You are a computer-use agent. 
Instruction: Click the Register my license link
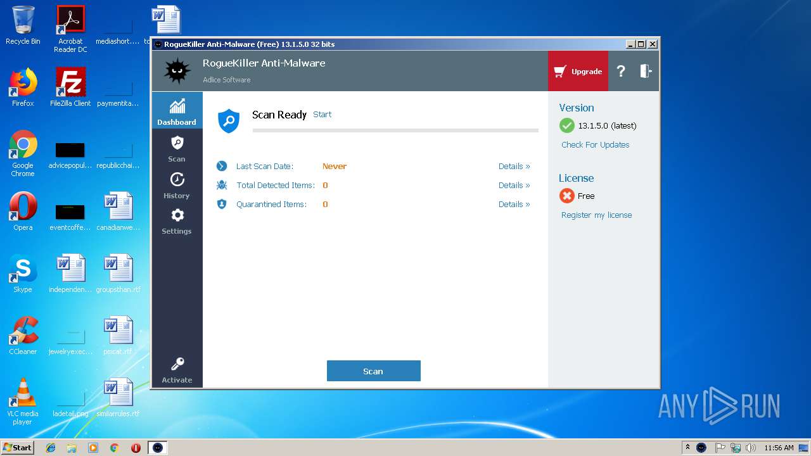pyautogui.click(x=597, y=215)
